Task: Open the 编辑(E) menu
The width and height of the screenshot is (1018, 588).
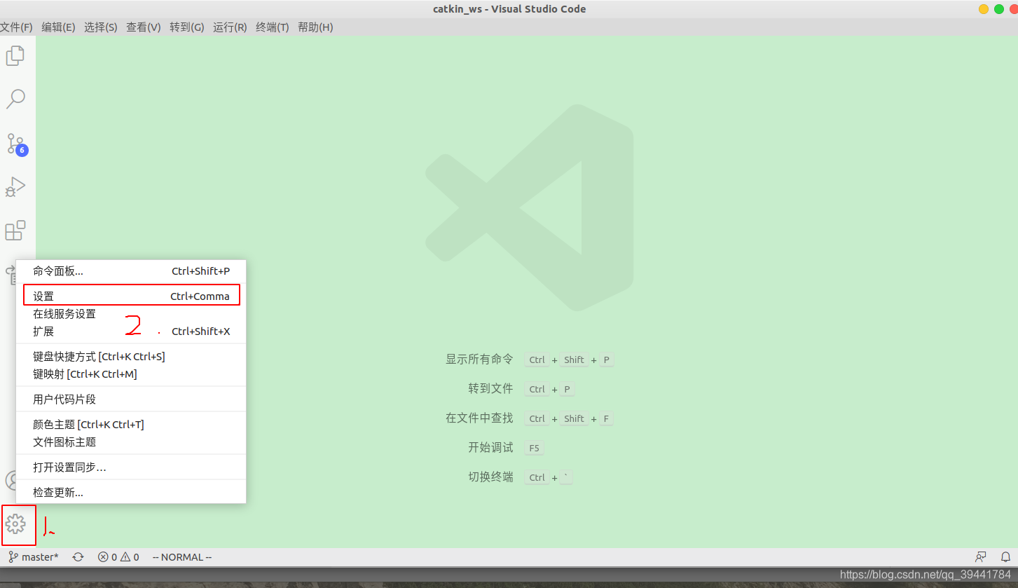Action: coord(58,27)
